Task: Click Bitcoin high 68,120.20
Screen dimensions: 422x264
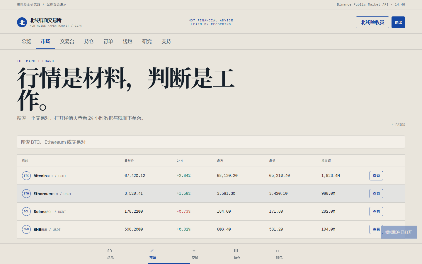Action: (x=227, y=176)
